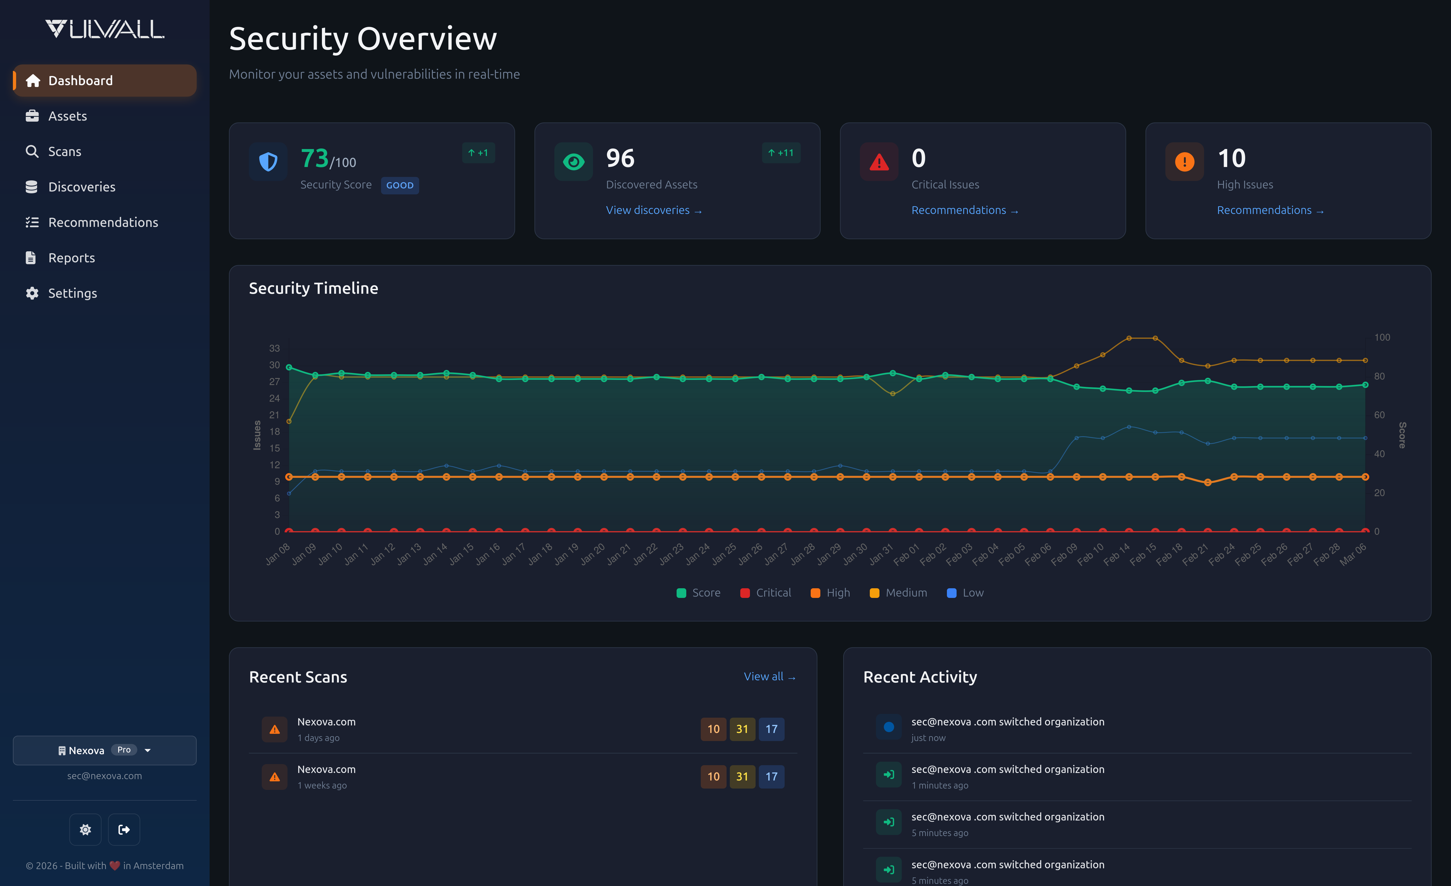Switch to the Dashboard nav item

pyautogui.click(x=81, y=81)
